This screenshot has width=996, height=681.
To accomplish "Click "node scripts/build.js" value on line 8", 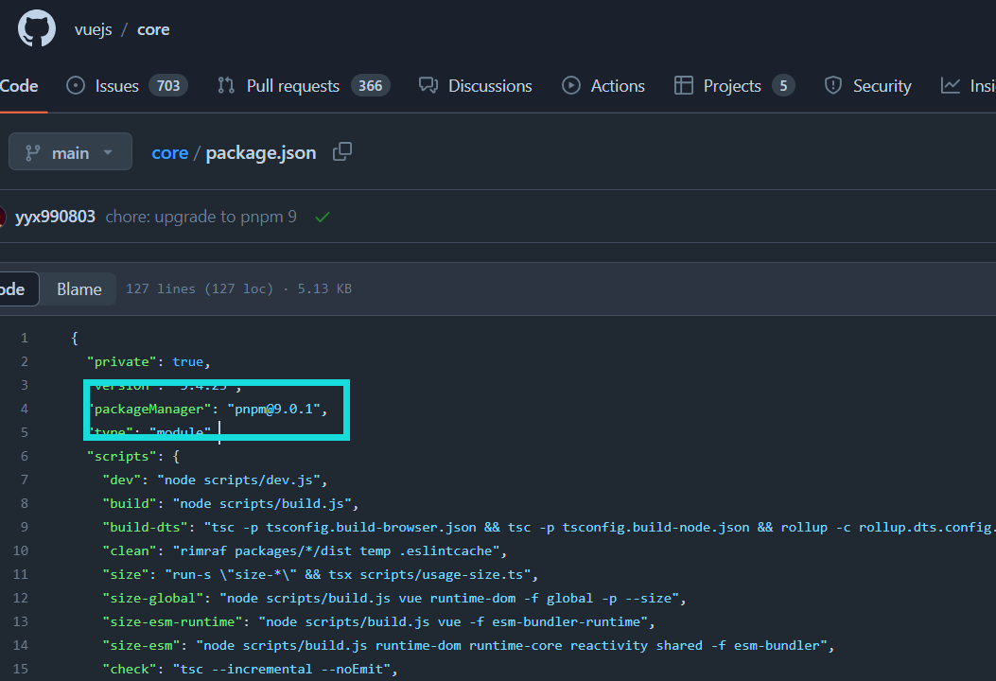I will (x=262, y=504).
